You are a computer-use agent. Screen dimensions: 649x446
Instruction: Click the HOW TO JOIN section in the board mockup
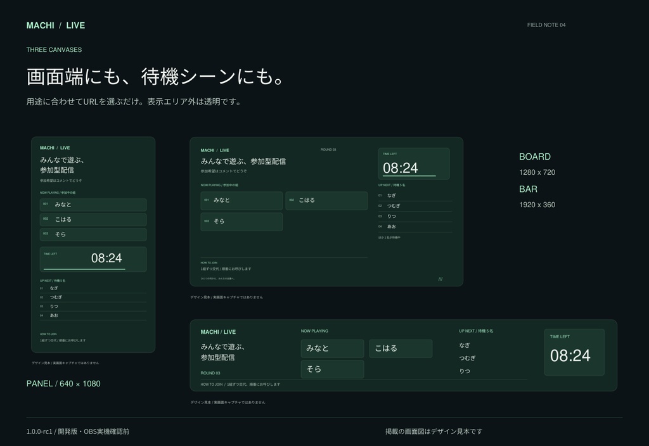tap(226, 266)
